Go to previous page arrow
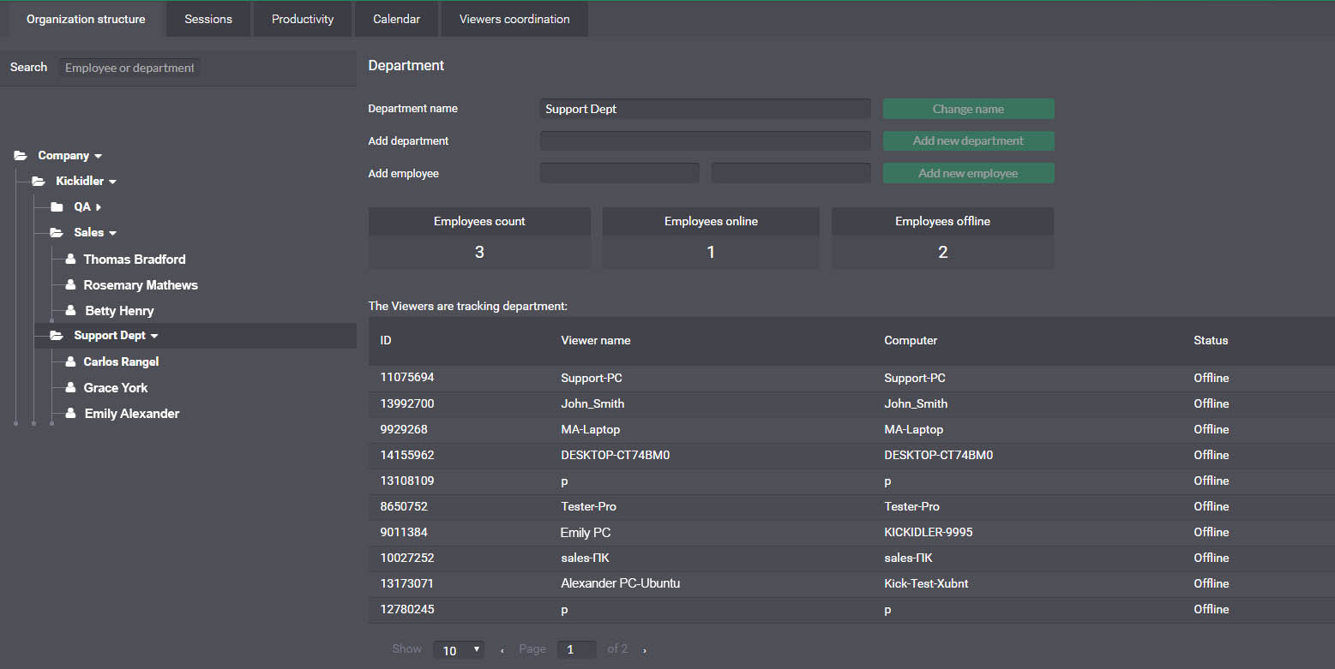The width and height of the screenshot is (1335, 669). pyautogui.click(x=502, y=650)
